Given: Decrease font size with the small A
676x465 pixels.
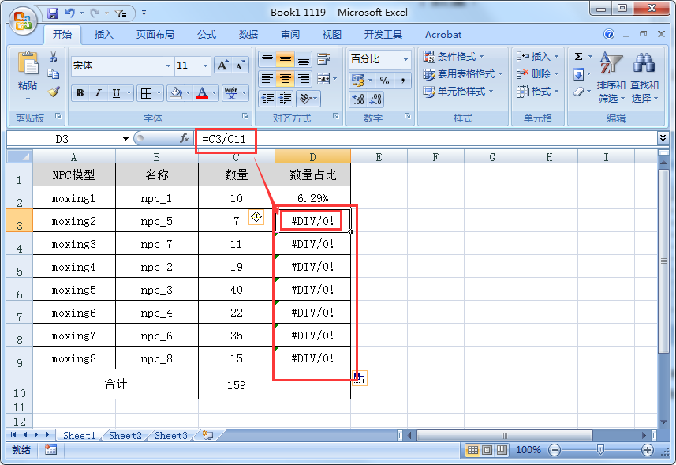Looking at the screenshot, I should point(240,66).
